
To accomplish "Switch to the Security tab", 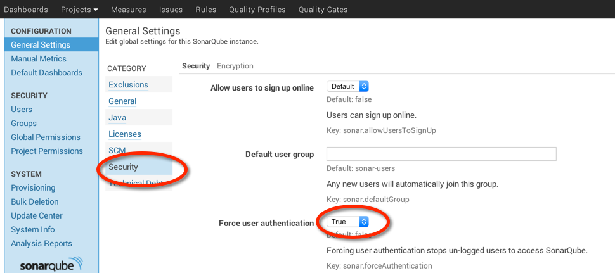I will point(196,66).
